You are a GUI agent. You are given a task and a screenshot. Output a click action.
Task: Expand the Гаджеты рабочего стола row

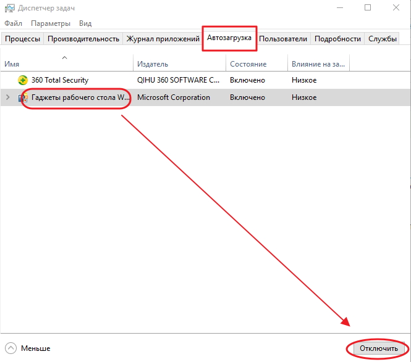tap(8, 97)
